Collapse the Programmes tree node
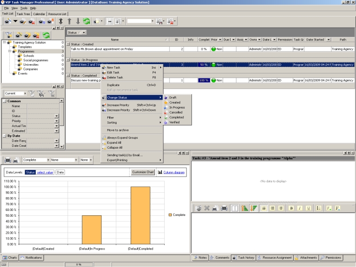This screenshot has width=356, height=267. coord(9,51)
